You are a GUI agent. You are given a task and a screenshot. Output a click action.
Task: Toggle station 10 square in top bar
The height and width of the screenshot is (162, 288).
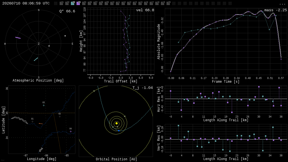(x=112, y=3)
